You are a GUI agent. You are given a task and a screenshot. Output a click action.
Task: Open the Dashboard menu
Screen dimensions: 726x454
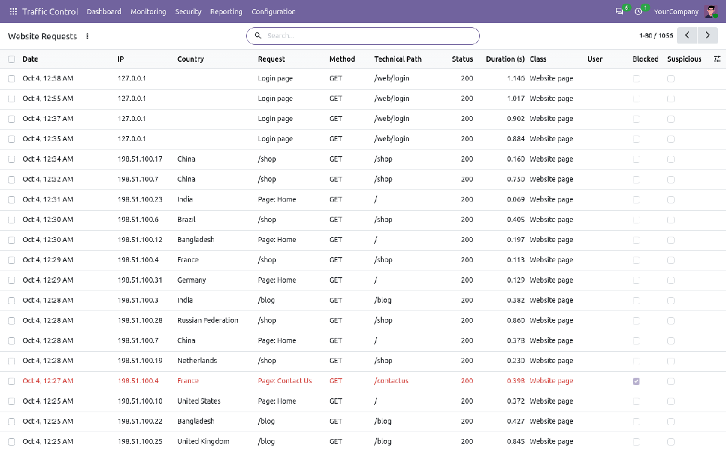click(104, 12)
